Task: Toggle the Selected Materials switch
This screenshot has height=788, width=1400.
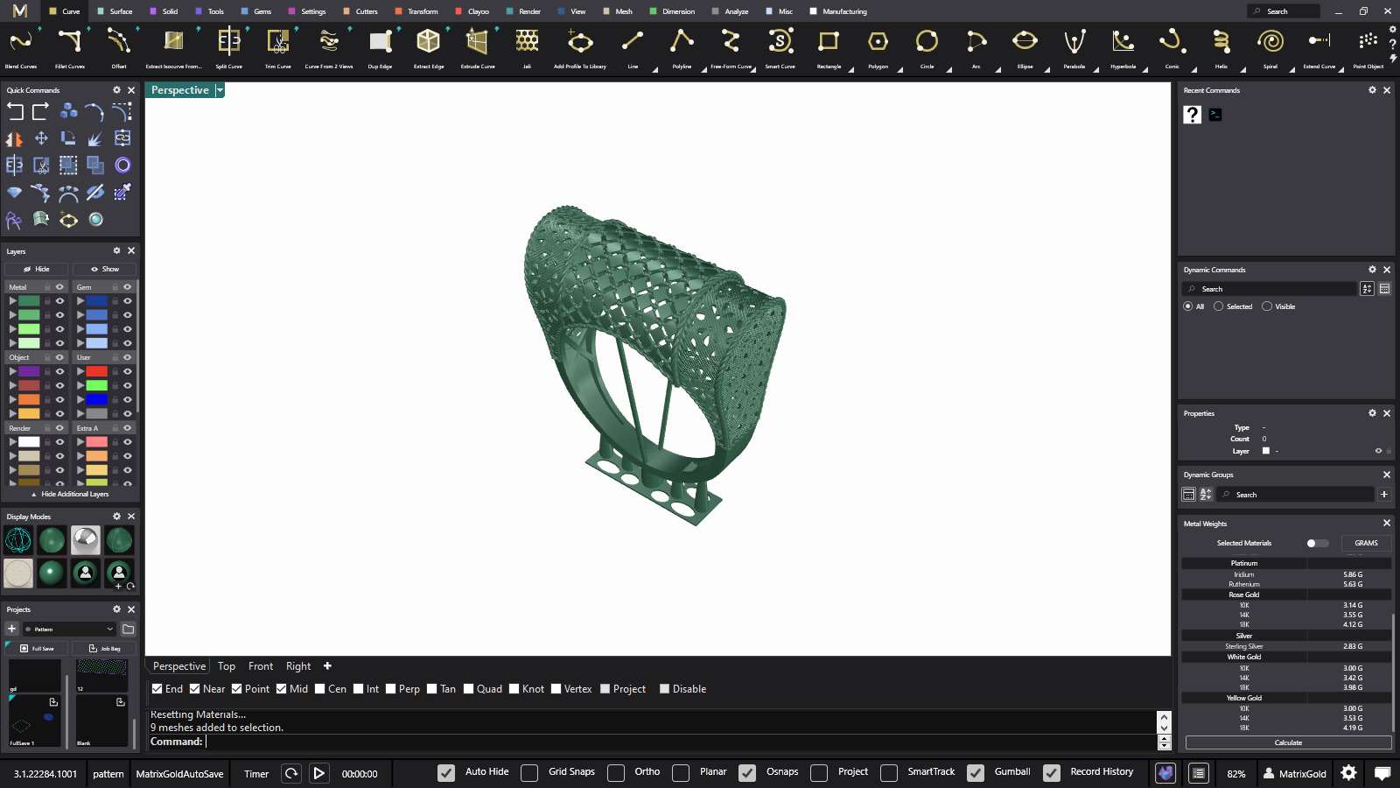Action: point(1317,543)
